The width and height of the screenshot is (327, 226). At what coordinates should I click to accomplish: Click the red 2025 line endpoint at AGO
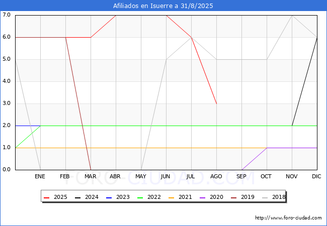click(x=216, y=103)
